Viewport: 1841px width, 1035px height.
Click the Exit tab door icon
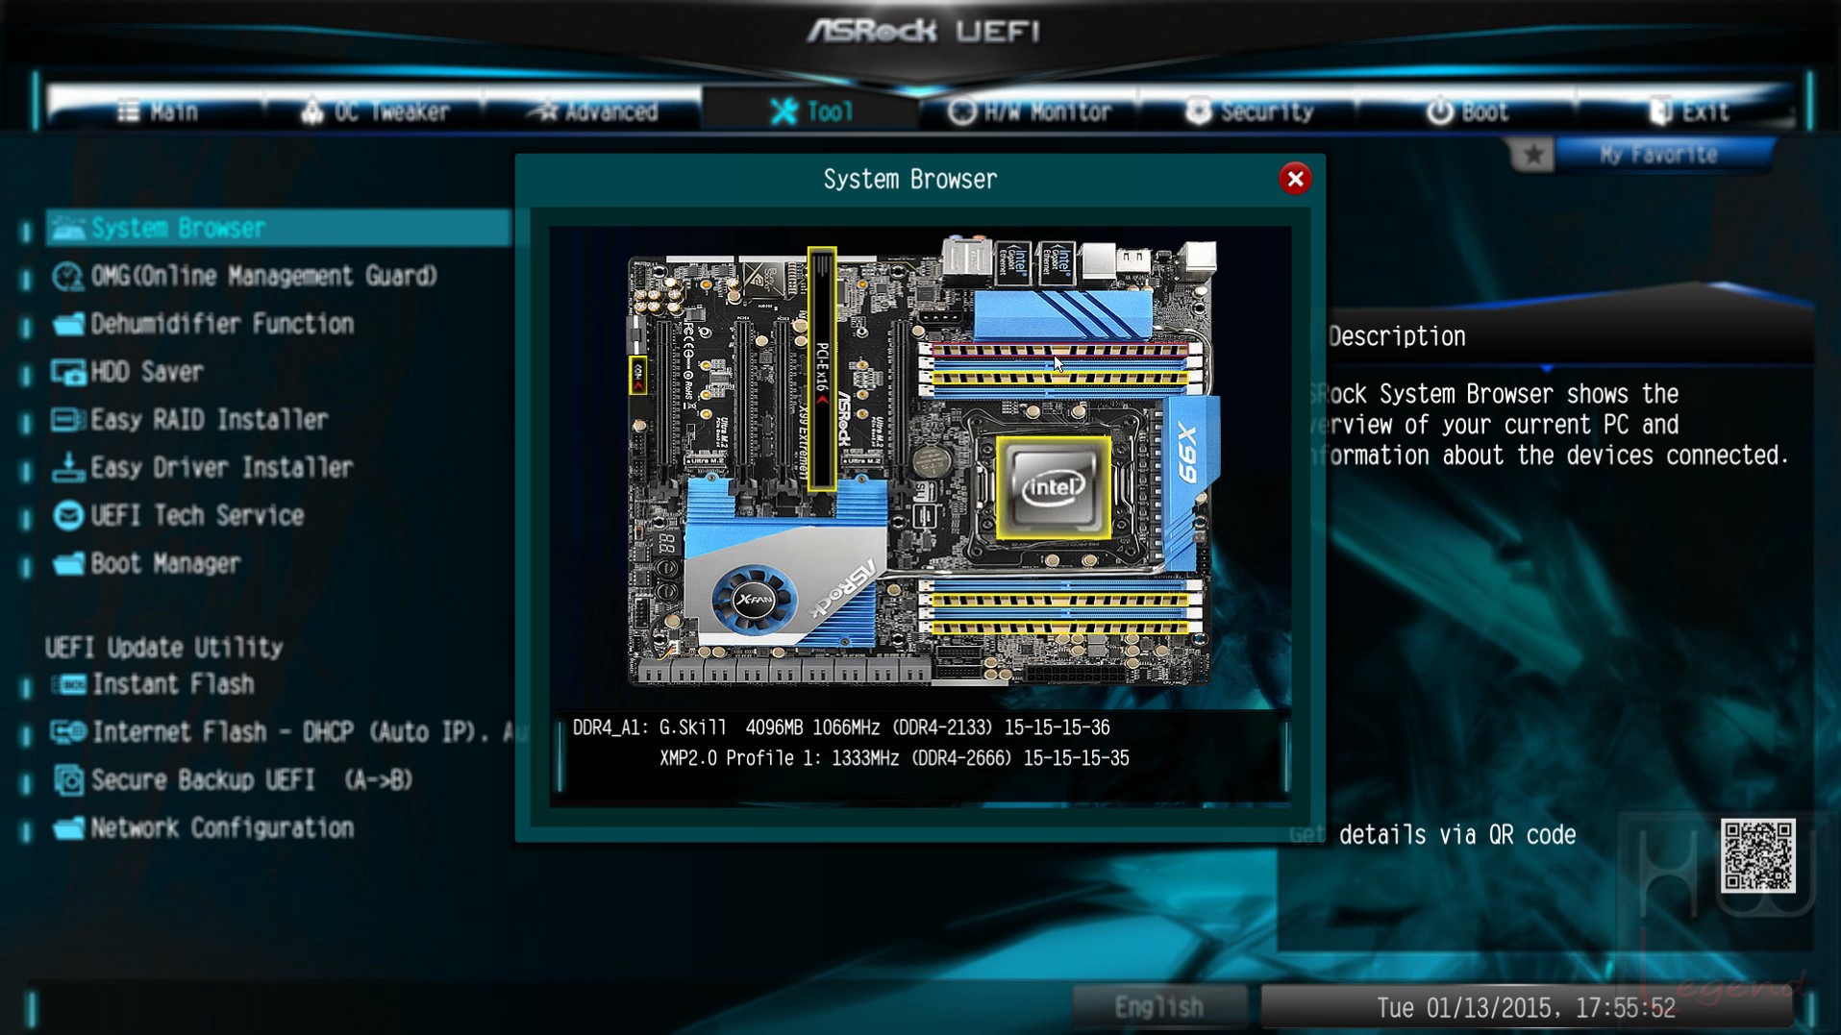1660,111
